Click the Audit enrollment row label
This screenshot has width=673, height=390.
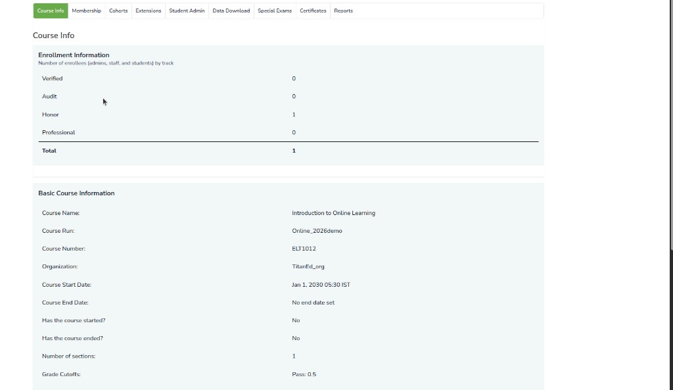pos(49,97)
